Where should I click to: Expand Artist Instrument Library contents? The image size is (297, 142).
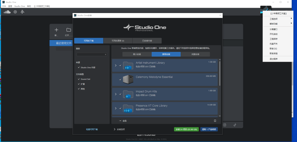click(x=116, y=65)
